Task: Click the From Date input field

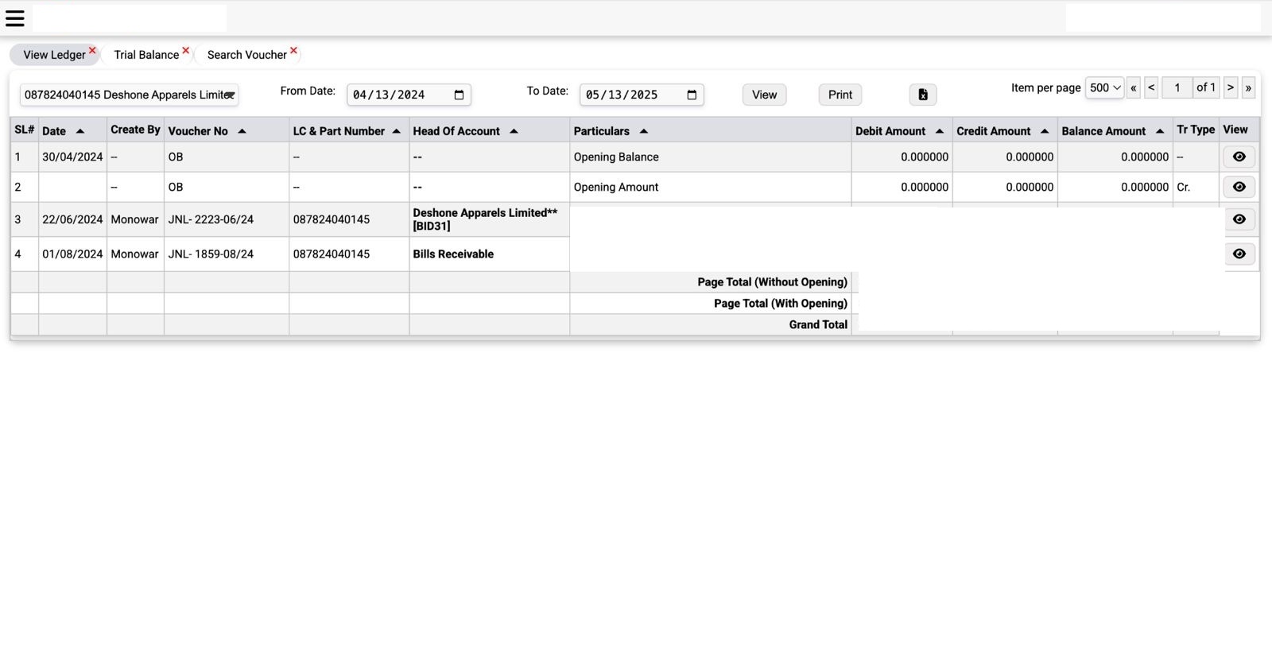Action: coord(409,95)
